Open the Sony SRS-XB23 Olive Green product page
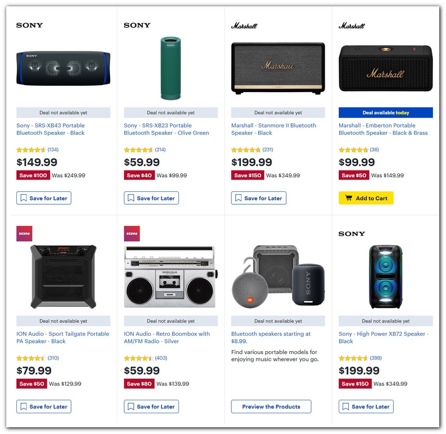 click(166, 129)
